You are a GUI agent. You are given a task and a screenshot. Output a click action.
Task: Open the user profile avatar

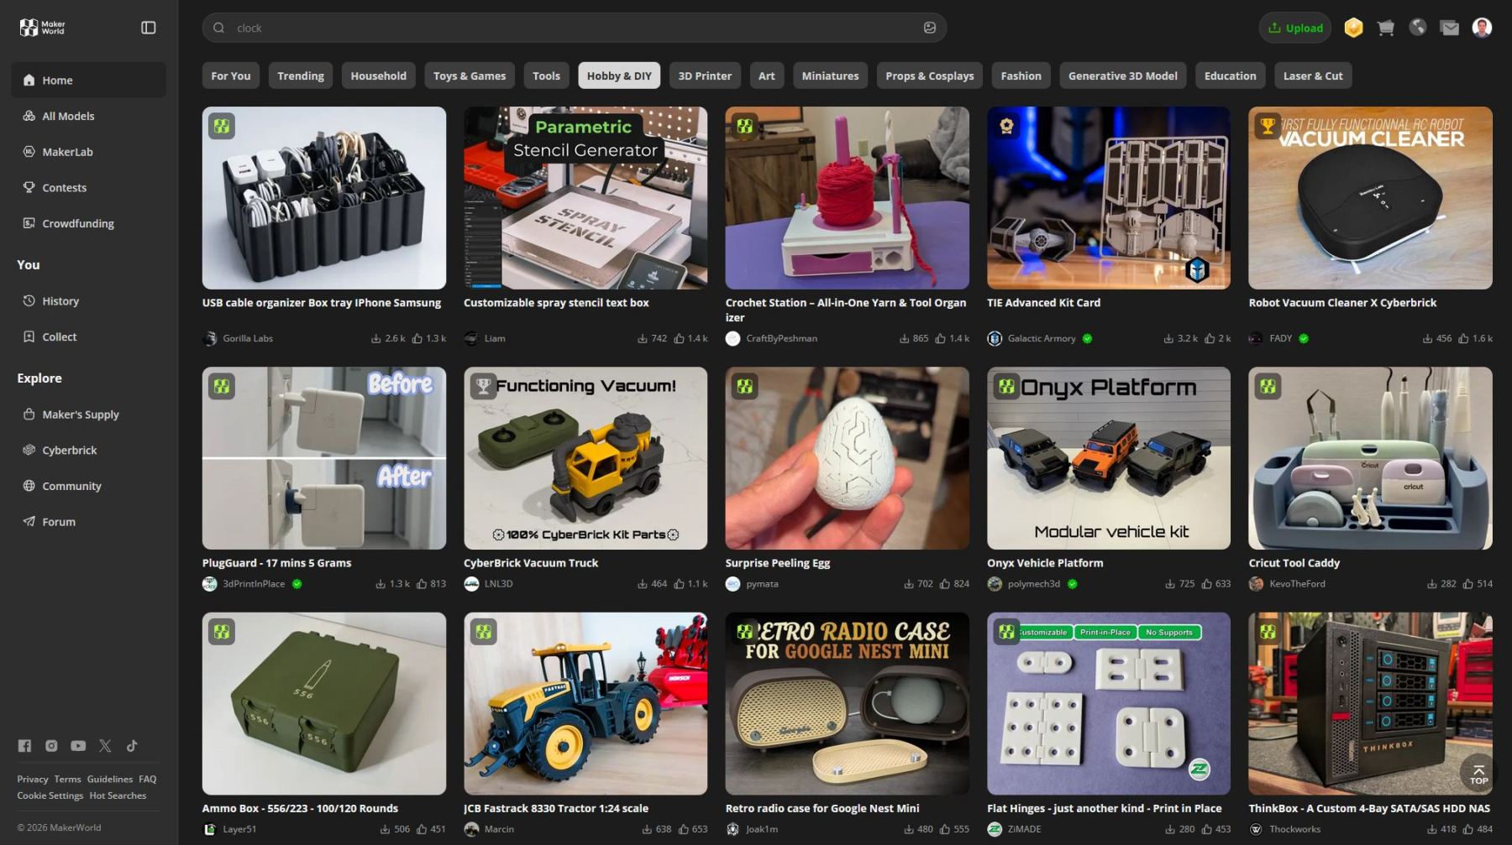(1482, 28)
